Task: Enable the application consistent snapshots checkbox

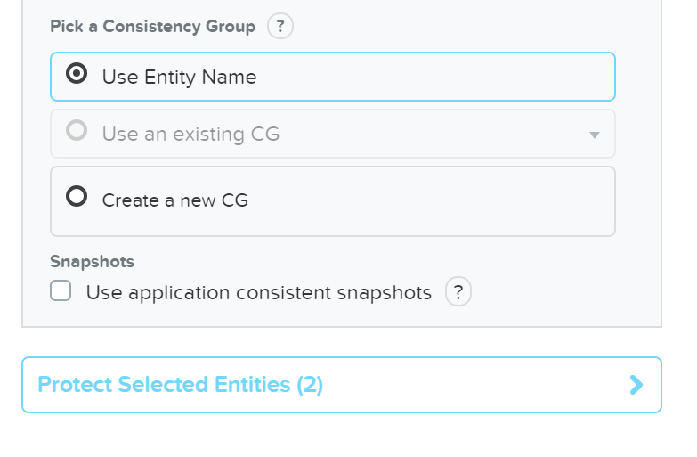Action: pyautogui.click(x=61, y=291)
